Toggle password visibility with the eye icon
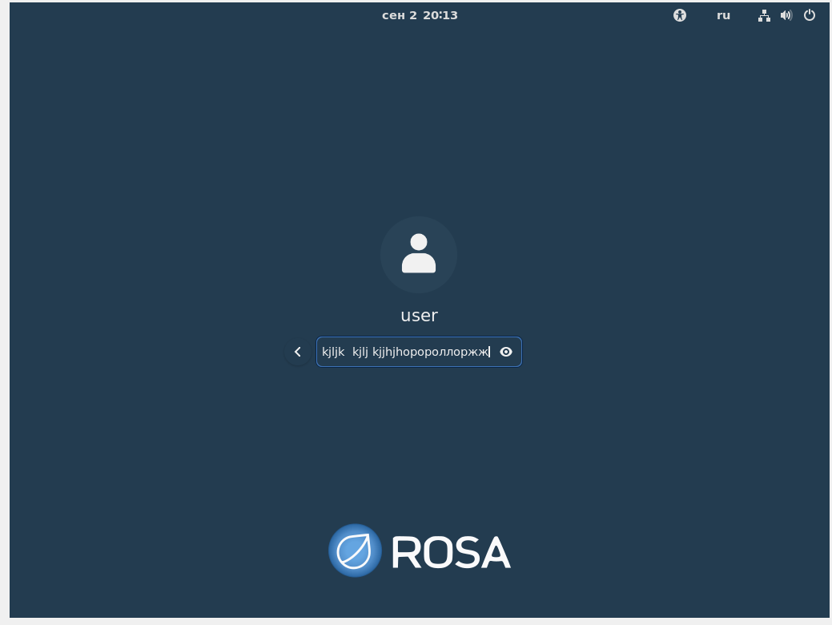 click(x=506, y=352)
